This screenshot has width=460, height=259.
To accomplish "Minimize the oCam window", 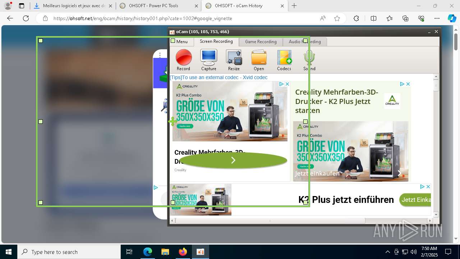I will [429, 32].
